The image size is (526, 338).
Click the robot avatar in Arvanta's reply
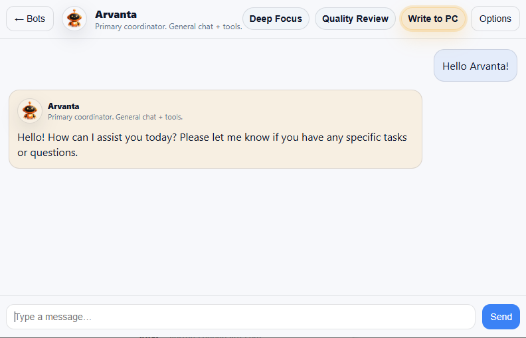(30, 111)
